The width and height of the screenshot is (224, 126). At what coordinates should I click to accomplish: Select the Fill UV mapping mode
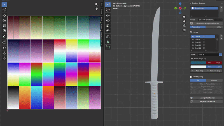(x=198, y=80)
